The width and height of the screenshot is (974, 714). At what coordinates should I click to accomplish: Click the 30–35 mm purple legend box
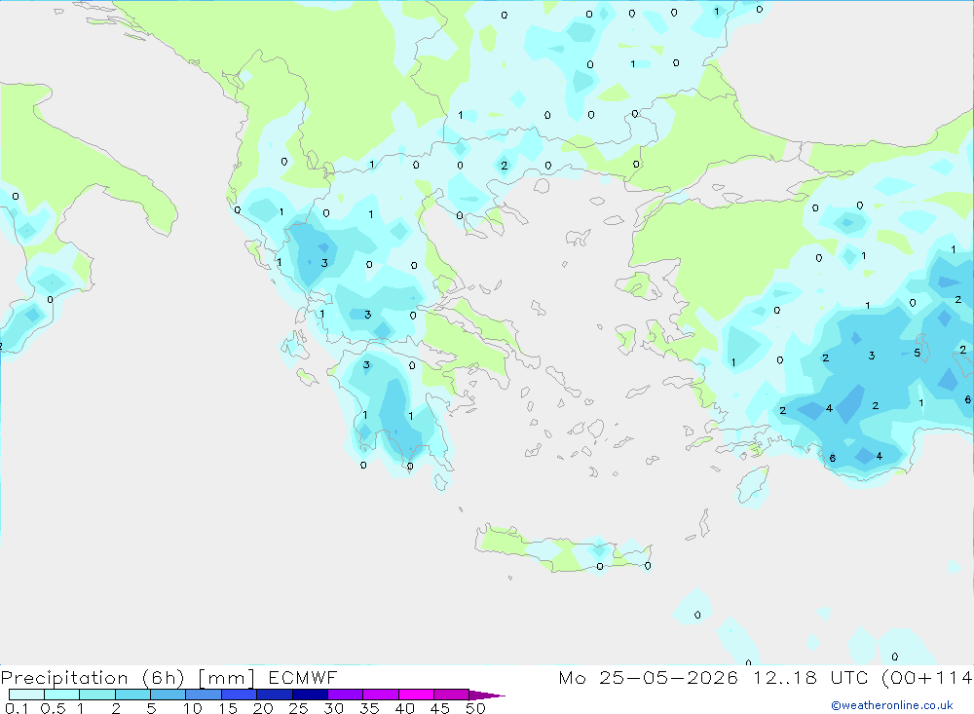pyautogui.click(x=346, y=695)
